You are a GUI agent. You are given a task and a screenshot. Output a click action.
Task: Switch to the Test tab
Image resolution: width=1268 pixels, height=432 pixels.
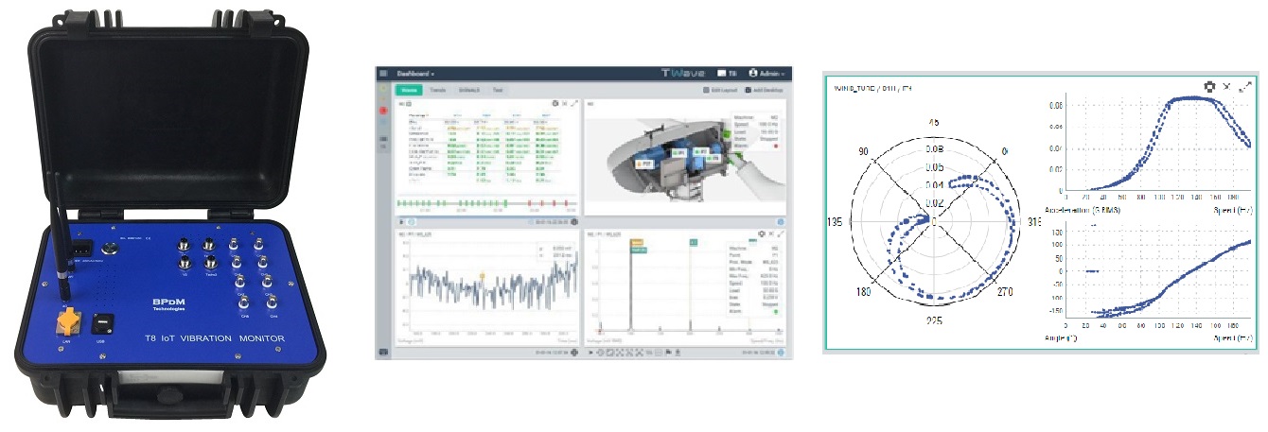[498, 90]
